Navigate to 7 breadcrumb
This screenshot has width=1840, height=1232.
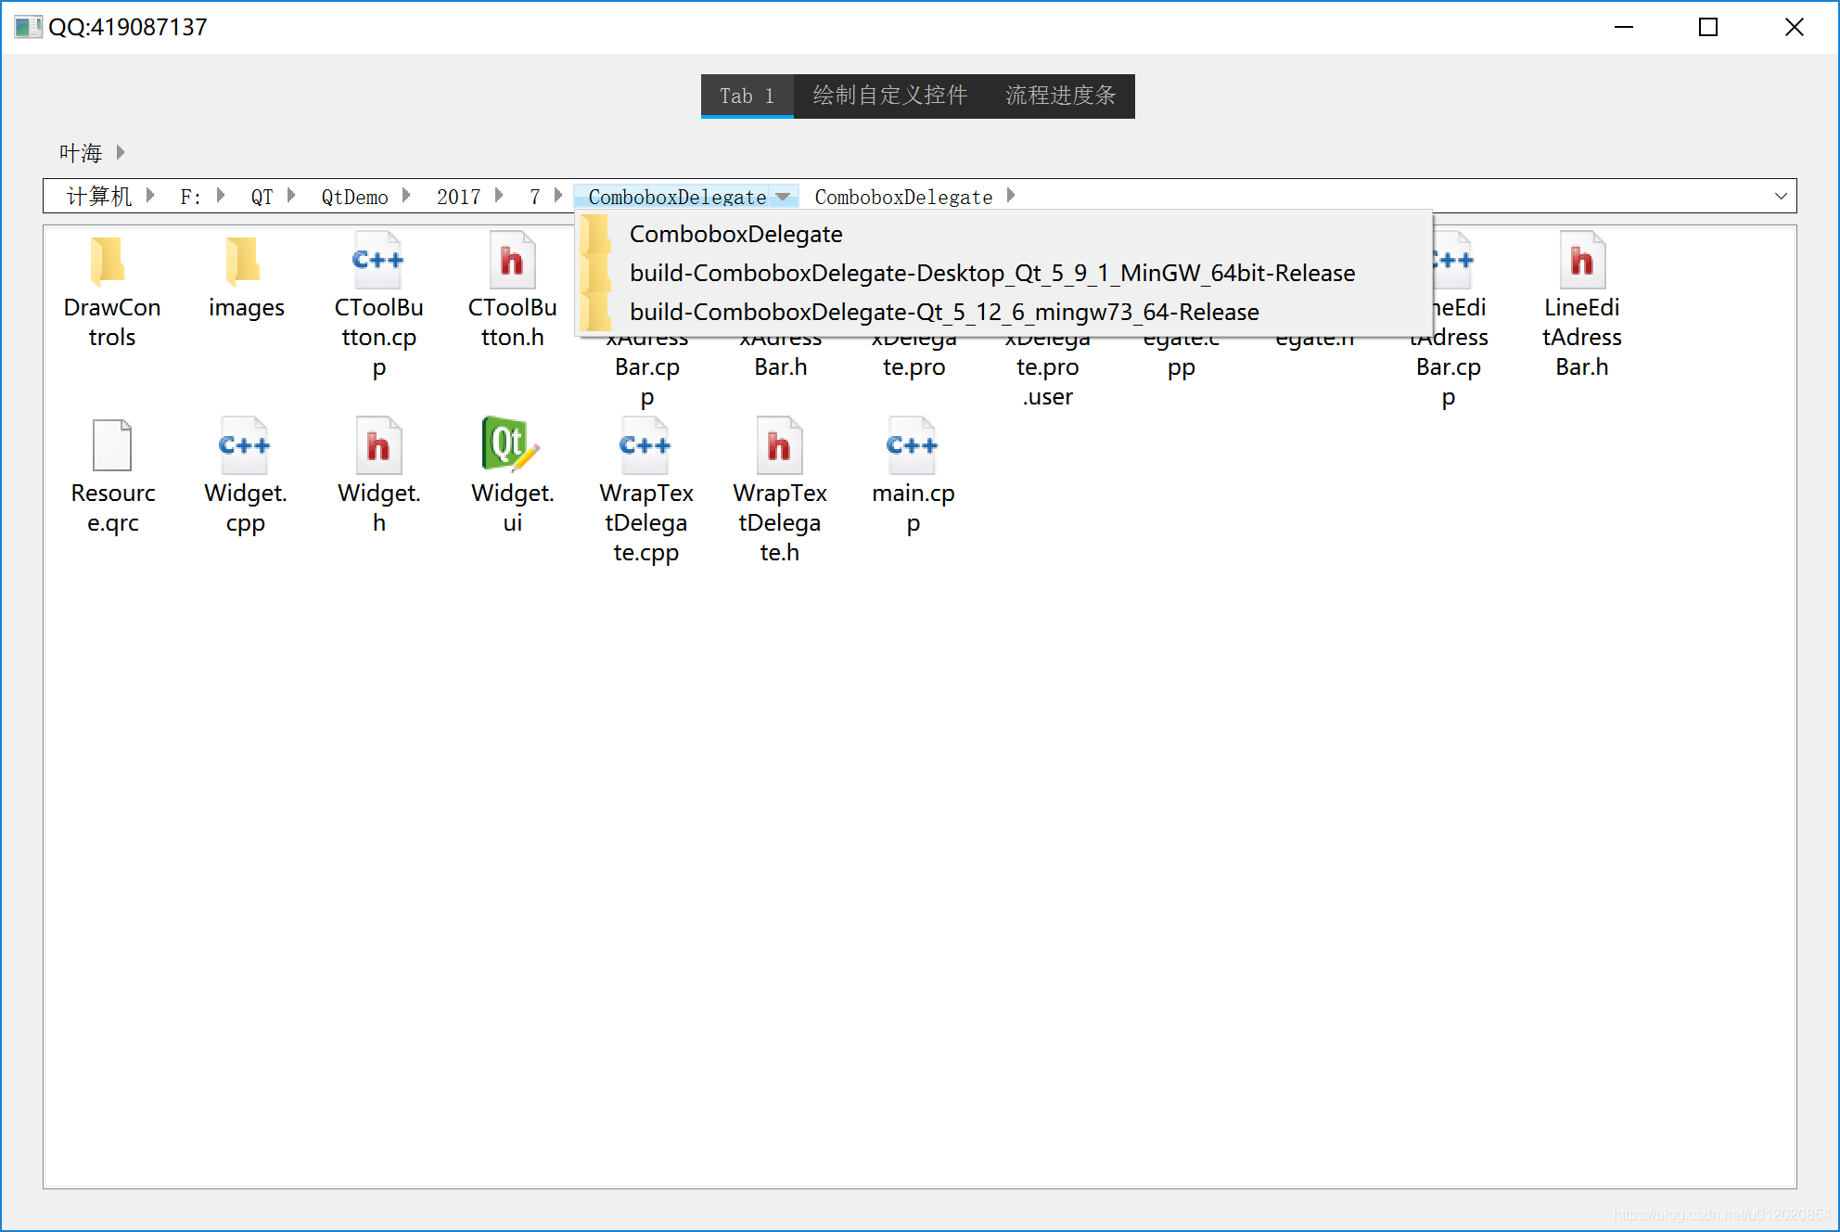coord(535,197)
